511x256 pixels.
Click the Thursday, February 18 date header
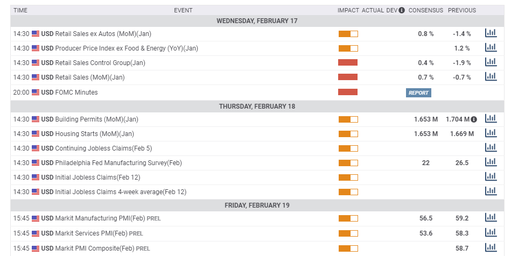tap(257, 106)
